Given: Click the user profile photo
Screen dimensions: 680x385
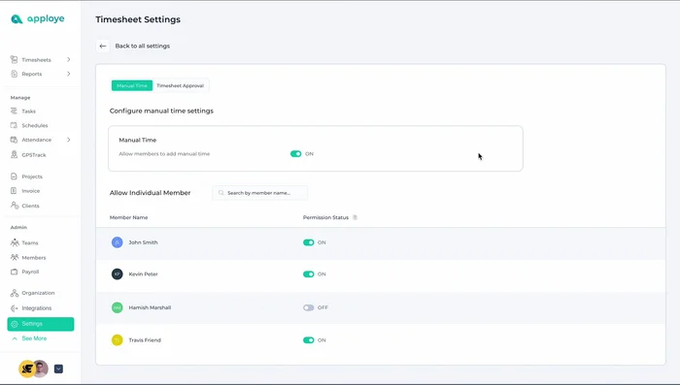Looking at the screenshot, I should coord(41,369).
